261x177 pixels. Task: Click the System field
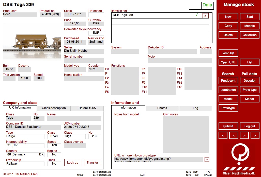[125, 51]
